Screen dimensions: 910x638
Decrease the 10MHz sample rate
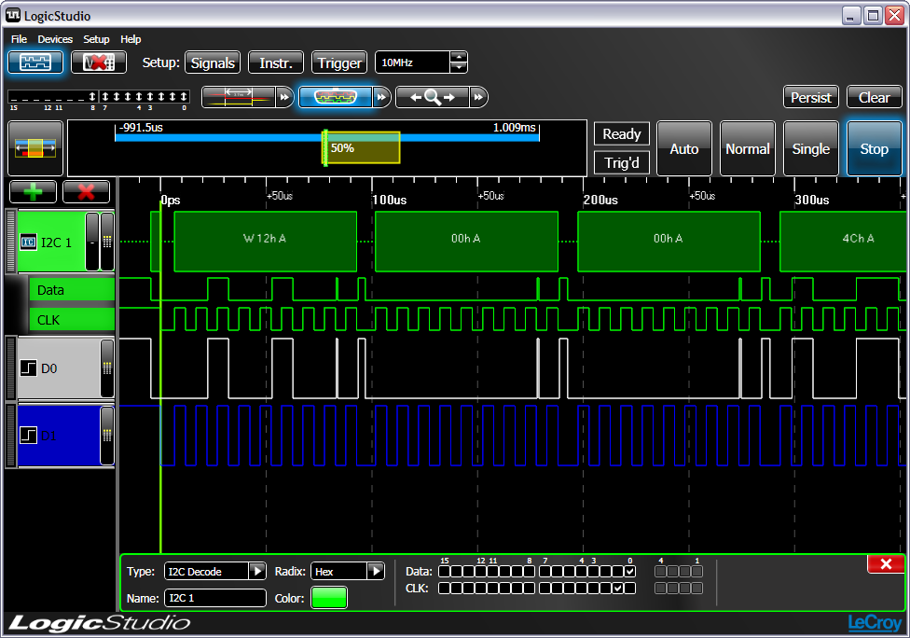tap(459, 67)
